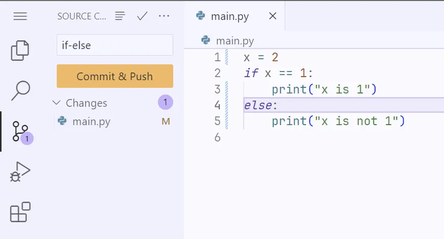Click the SOURCE CONTROL panel title
This screenshot has height=239, width=444.
tap(82, 16)
